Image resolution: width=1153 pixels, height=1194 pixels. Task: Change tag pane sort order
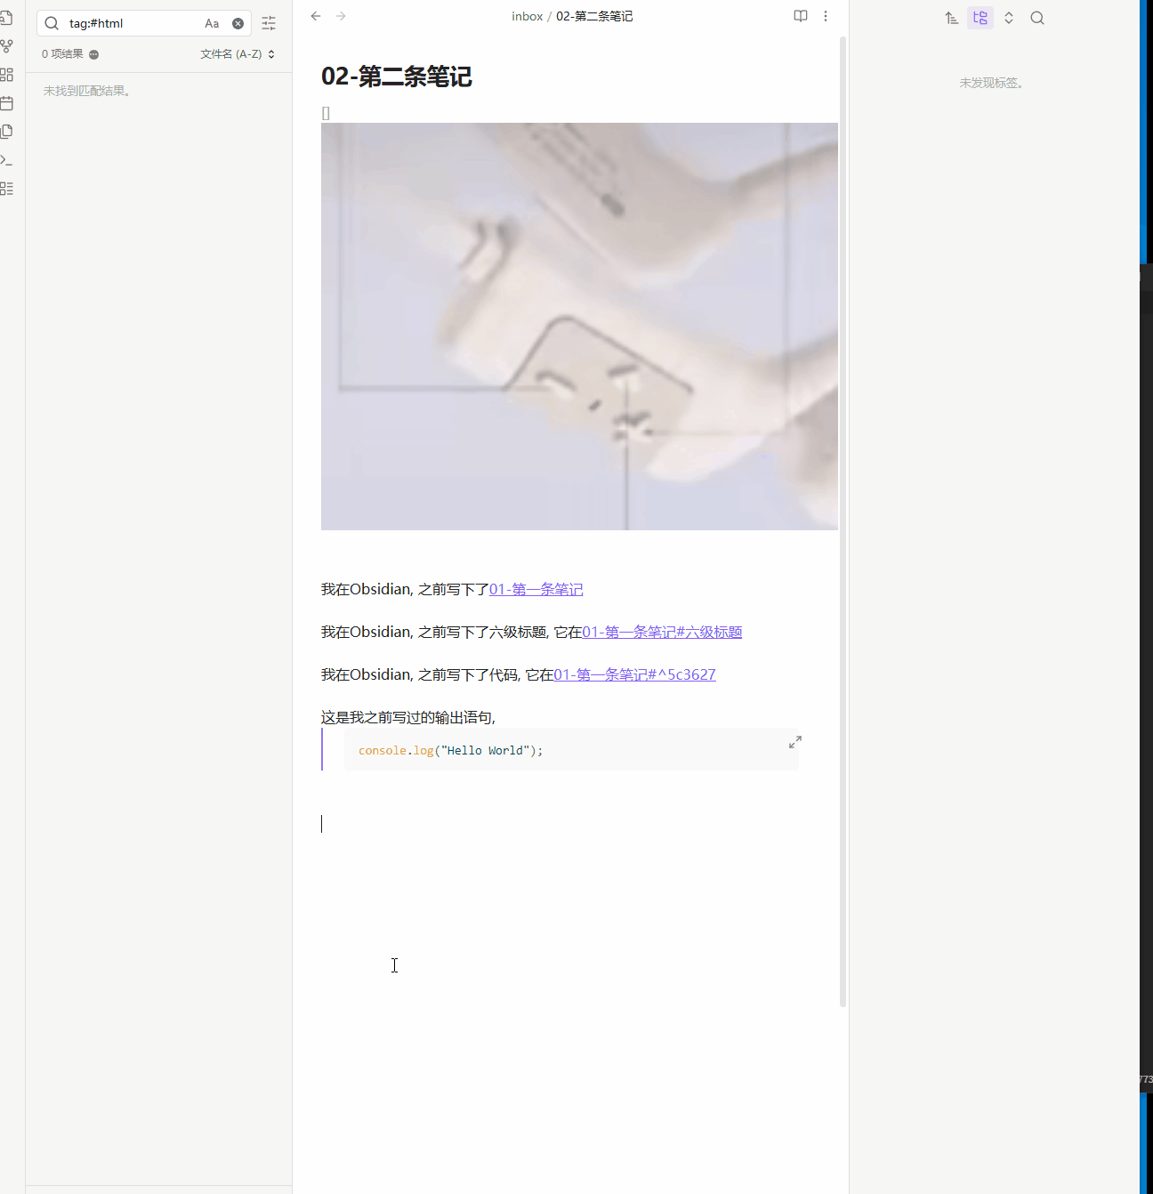coord(952,18)
